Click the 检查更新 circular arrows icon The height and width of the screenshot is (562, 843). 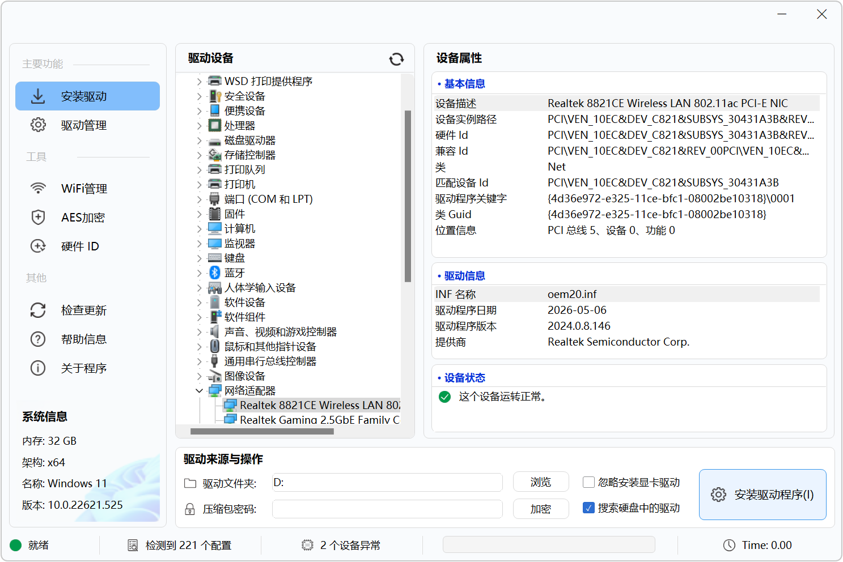pyautogui.click(x=38, y=310)
